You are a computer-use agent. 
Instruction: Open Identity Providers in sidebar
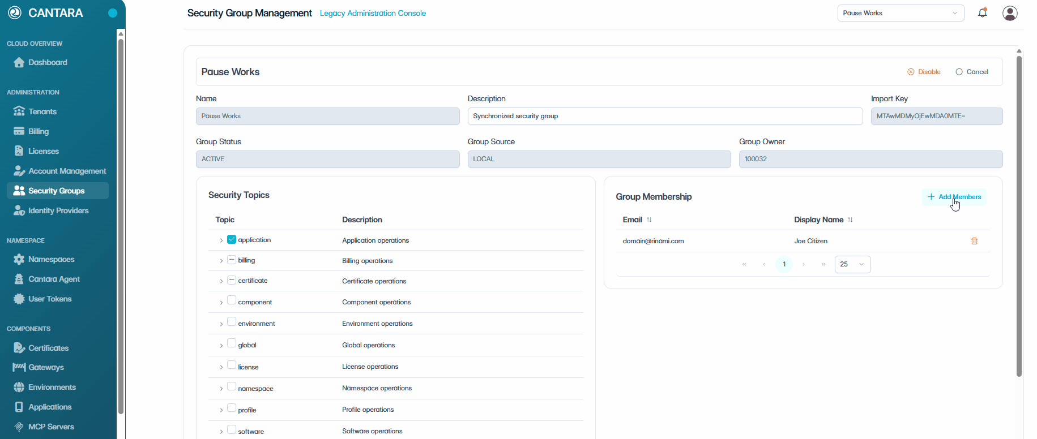coord(58,210)
